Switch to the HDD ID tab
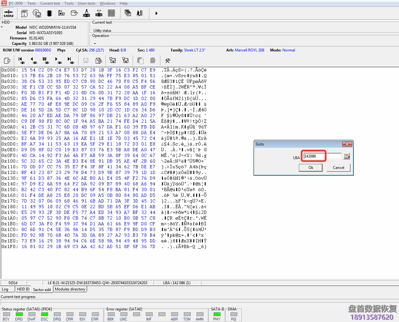This screenshot has height=322, width=399. (23, 289)
